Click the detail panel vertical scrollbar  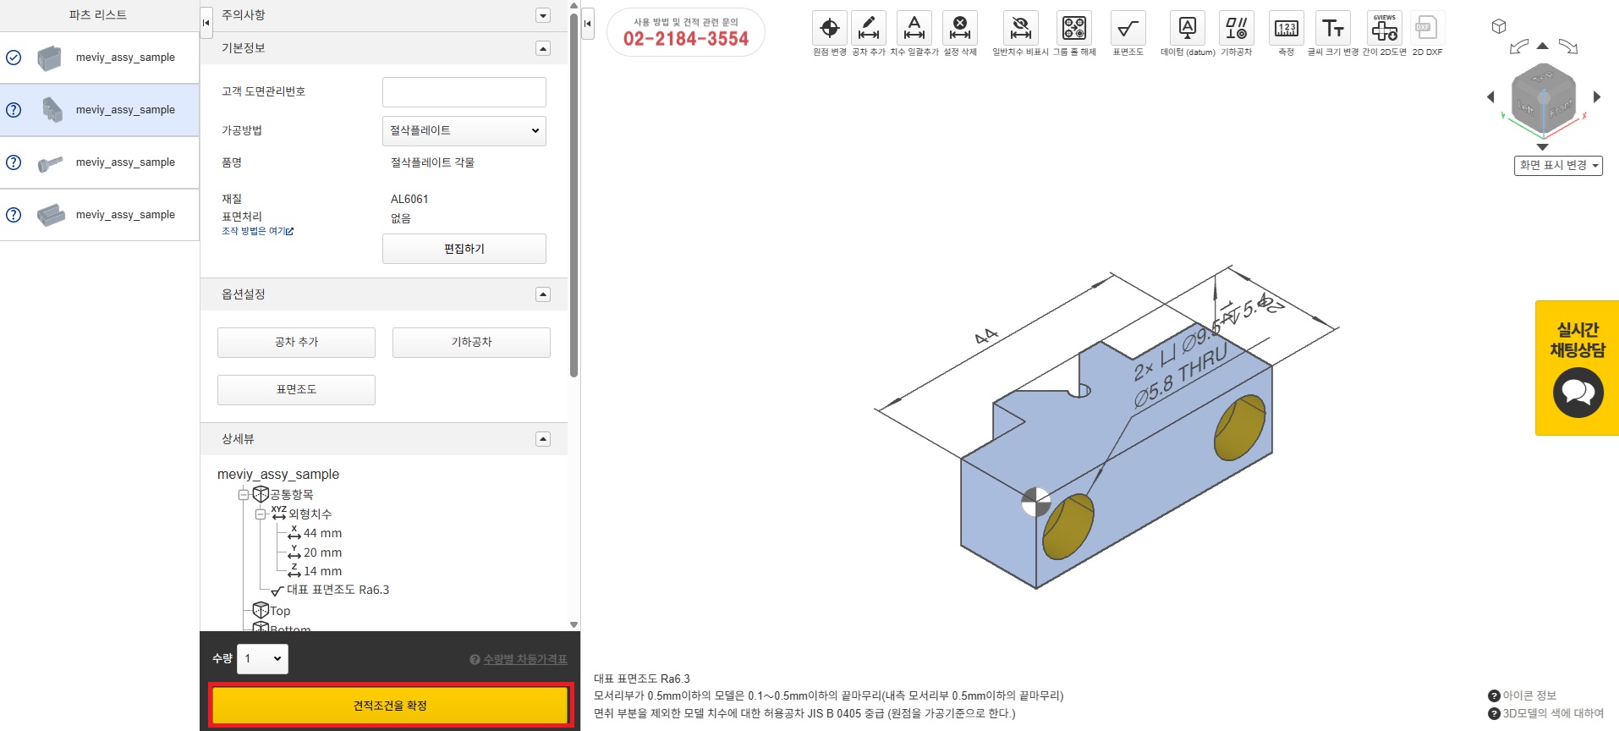[x=574, y=195]
